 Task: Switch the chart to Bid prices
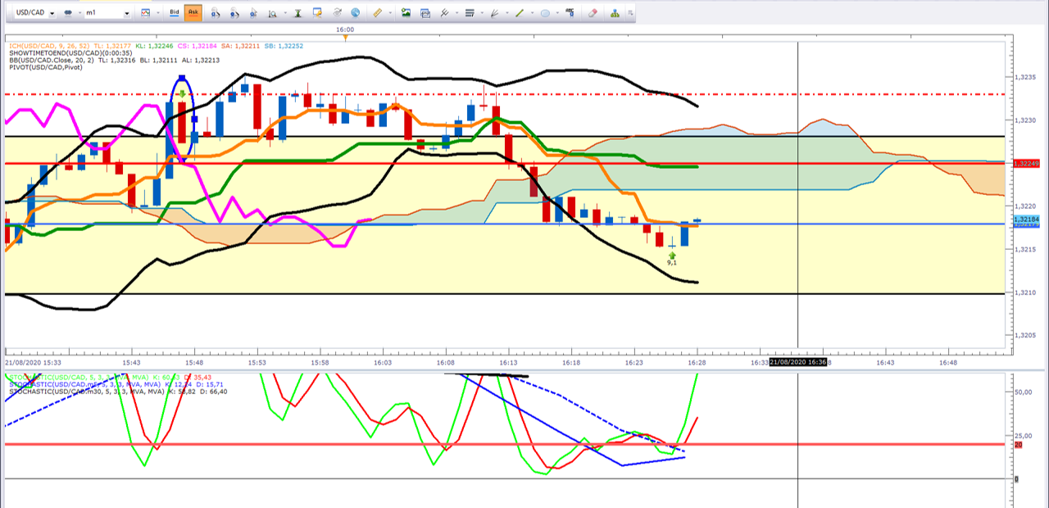tap(173, 12)
